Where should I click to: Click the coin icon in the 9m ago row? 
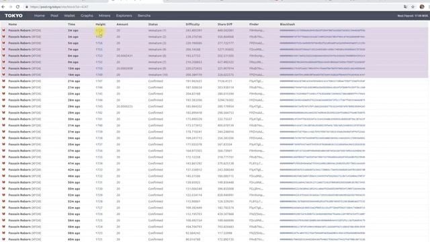(x=3, y=62)
